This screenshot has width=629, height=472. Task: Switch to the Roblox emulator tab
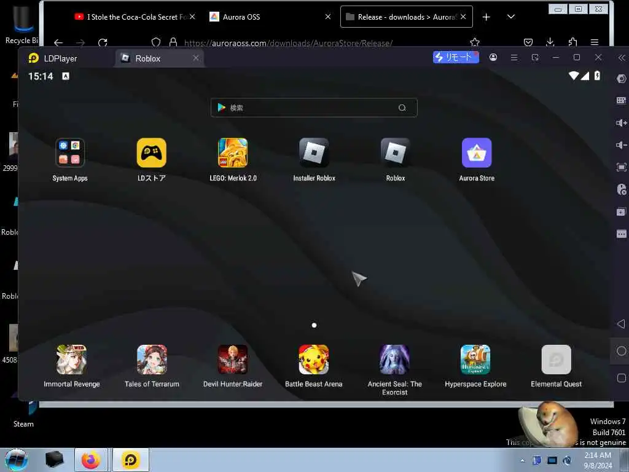tap(160, 58)
